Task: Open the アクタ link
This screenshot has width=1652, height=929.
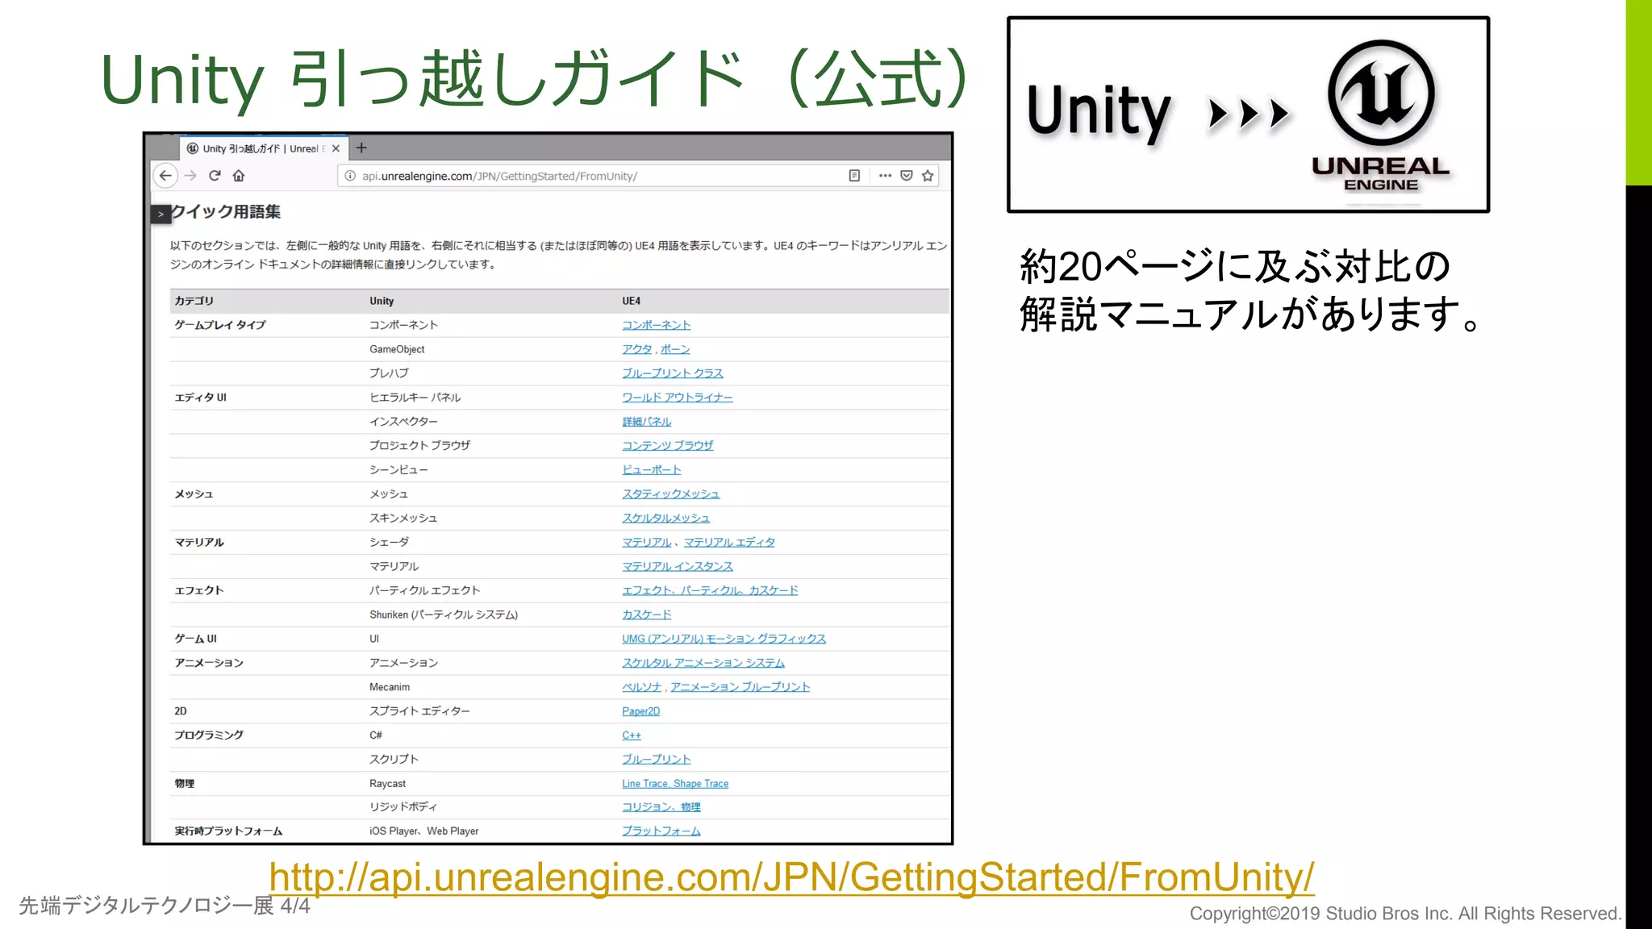Action: point(636,349)
